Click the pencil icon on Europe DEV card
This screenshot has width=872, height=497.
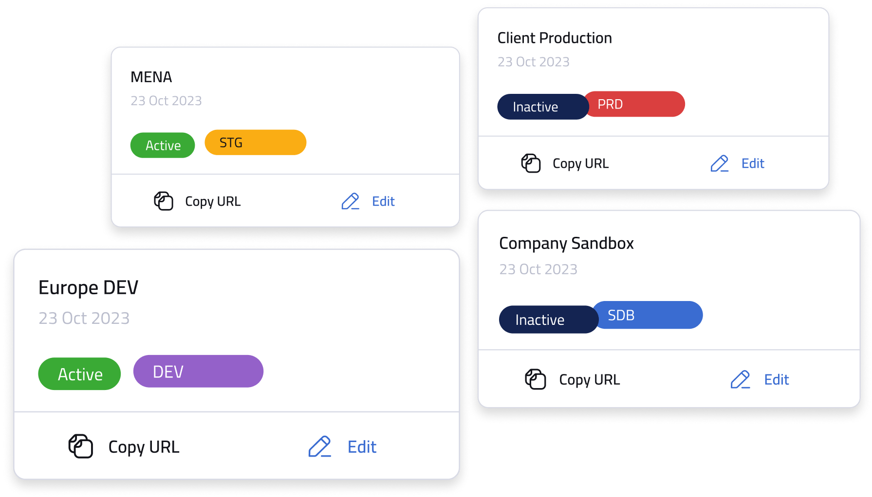(319, 446)
